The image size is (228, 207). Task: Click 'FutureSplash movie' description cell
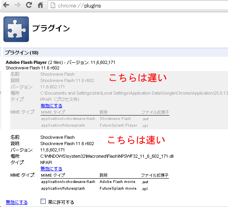coord(118,188)
